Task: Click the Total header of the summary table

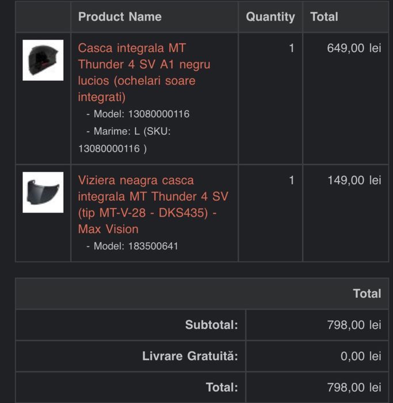Action: point(367,293)
